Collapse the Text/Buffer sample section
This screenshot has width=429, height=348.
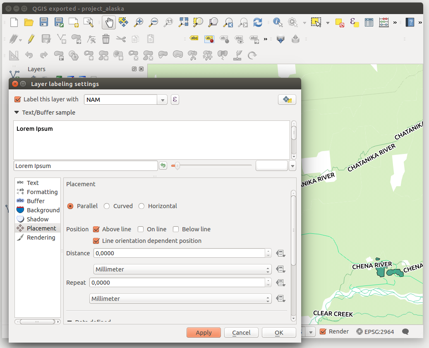pos(17,113)
